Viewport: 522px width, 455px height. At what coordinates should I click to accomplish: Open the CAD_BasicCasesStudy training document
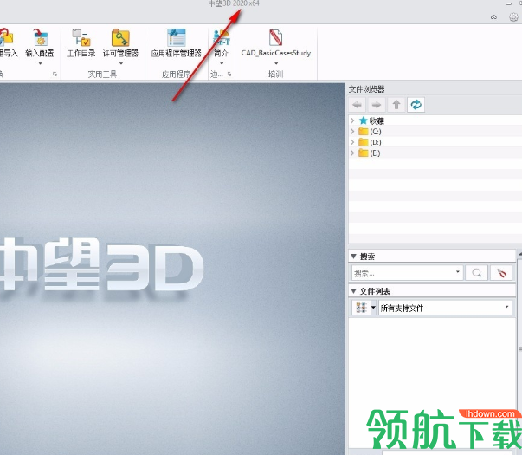276,42
